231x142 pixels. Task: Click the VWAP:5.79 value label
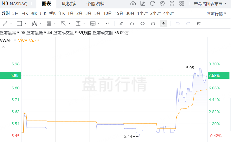tap(28, 41)
